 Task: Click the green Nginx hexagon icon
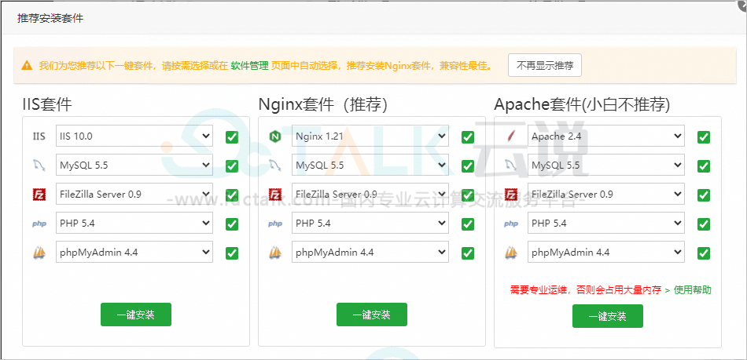click(x=275, y=136)
